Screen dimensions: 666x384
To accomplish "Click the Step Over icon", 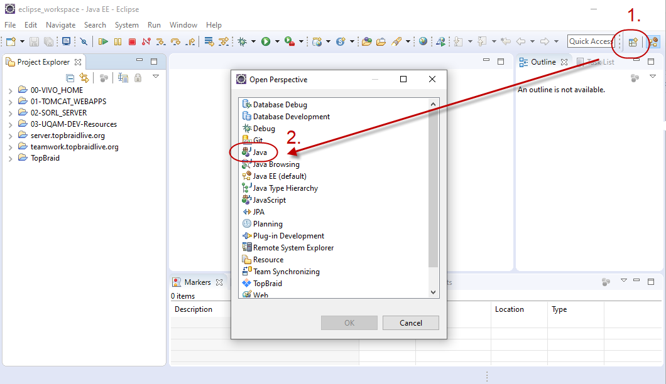I will click(x=175, y=41).
